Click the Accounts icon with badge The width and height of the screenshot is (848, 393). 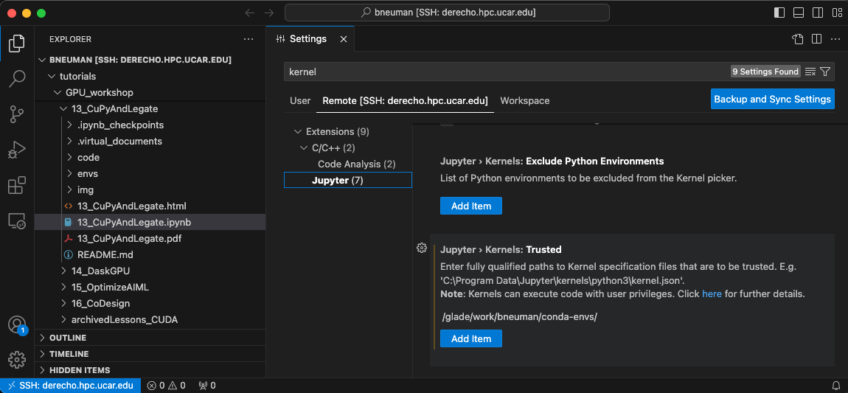17,324
